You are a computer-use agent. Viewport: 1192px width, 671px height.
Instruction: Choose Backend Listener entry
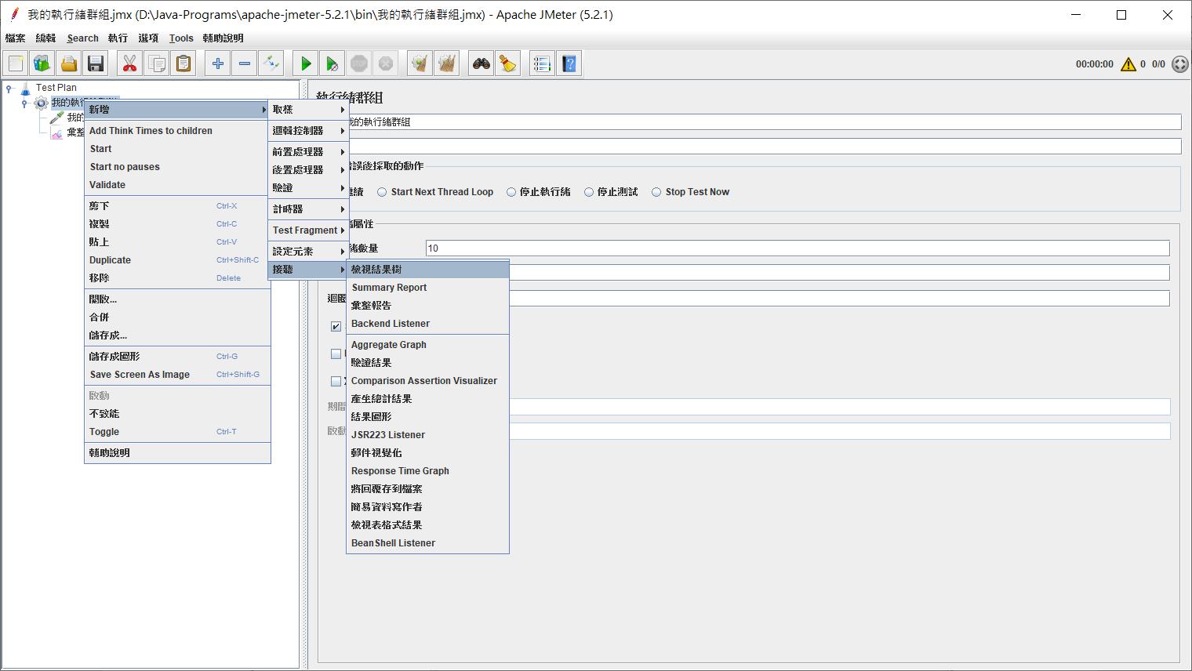(x=428, y=324)
